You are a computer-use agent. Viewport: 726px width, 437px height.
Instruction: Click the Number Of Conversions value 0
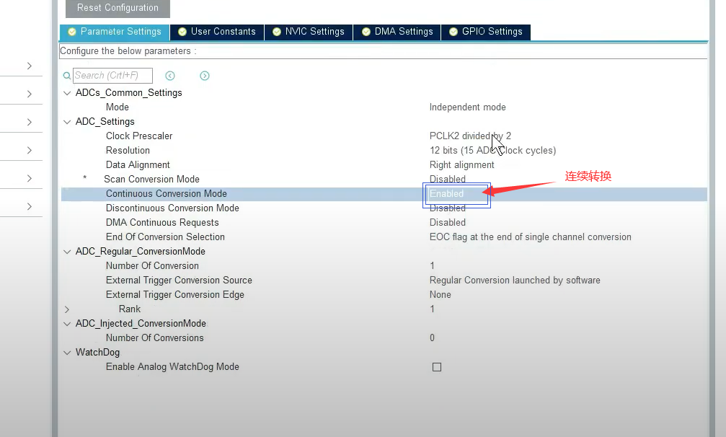pyautogui.click(x=432, y=338)
